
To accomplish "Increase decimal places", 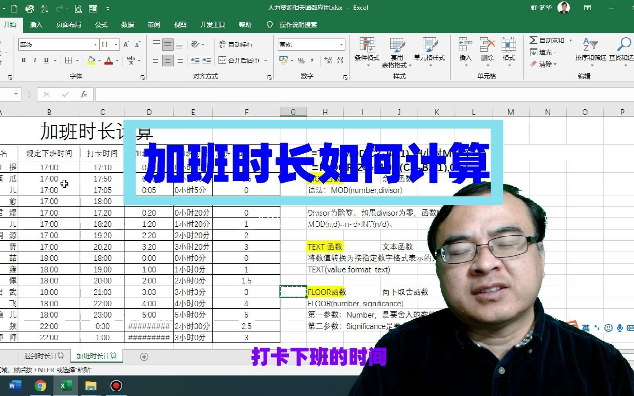I will tap(328, 60).
